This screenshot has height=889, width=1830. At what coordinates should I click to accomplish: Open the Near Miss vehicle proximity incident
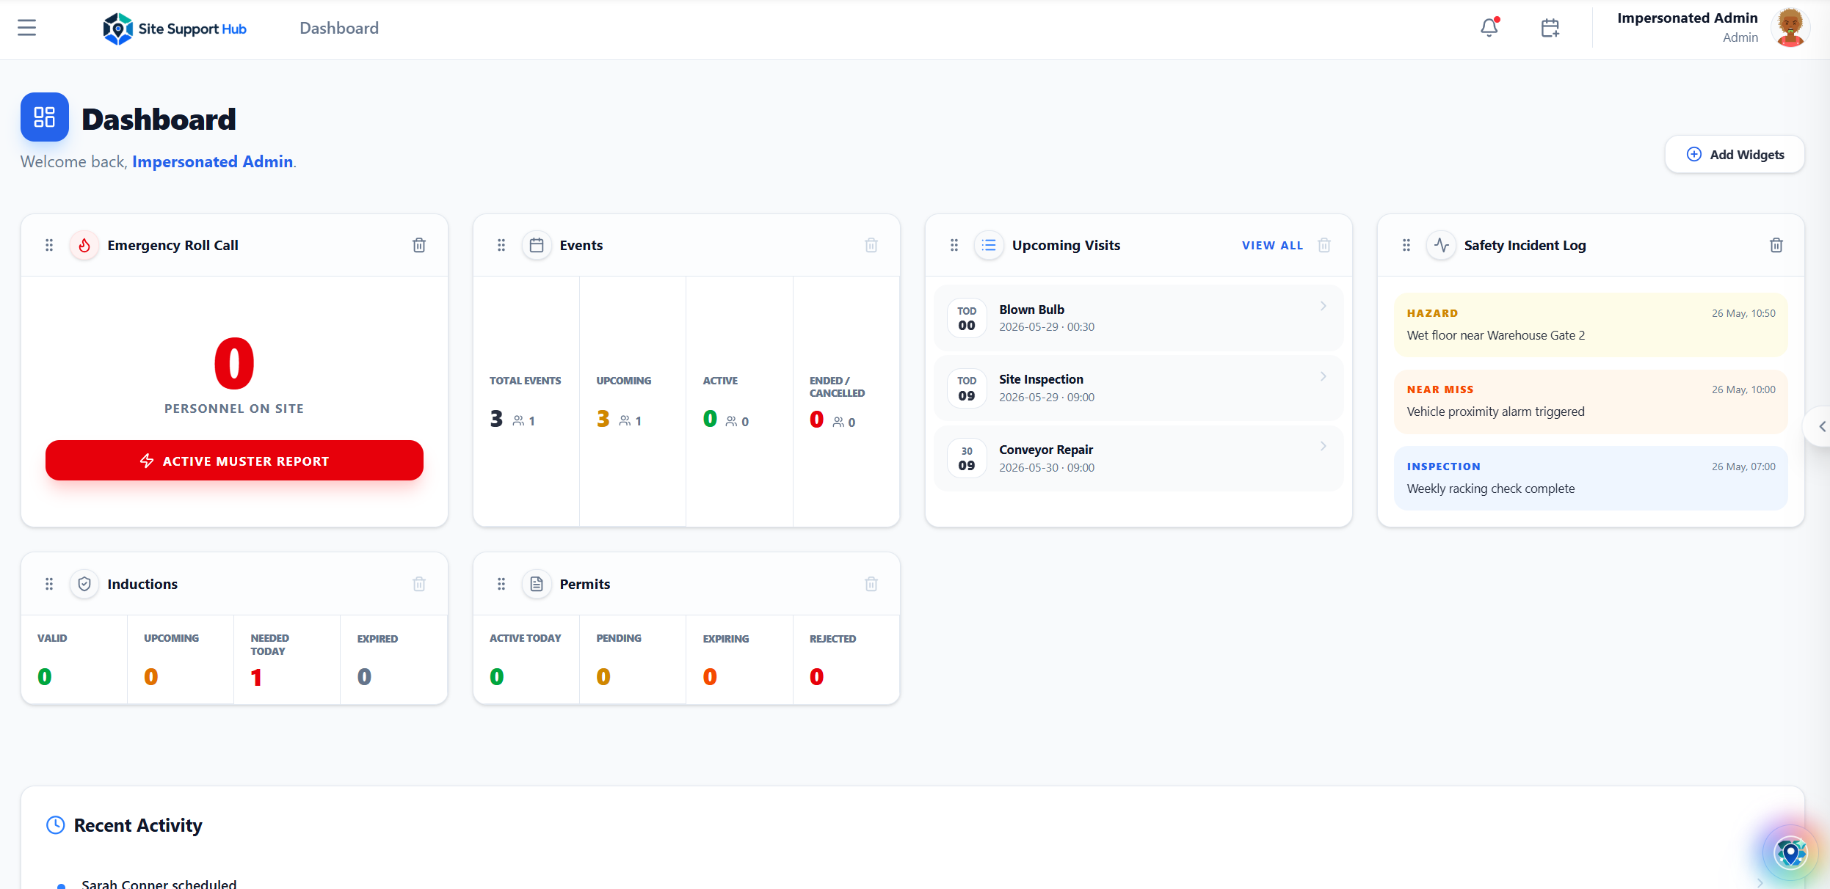point(1591,401)
